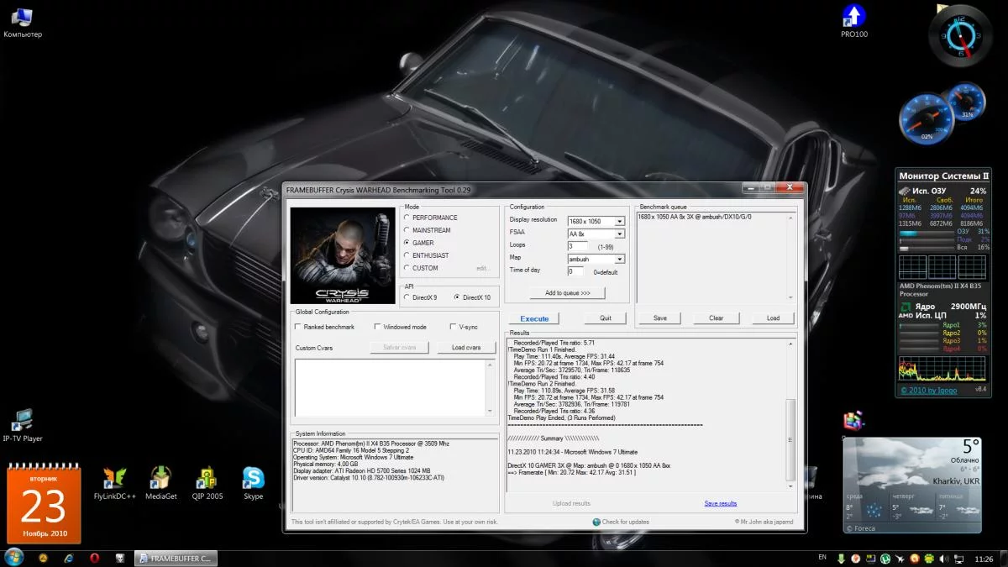Click the globe icon beside Check for updates

[596, 522]
